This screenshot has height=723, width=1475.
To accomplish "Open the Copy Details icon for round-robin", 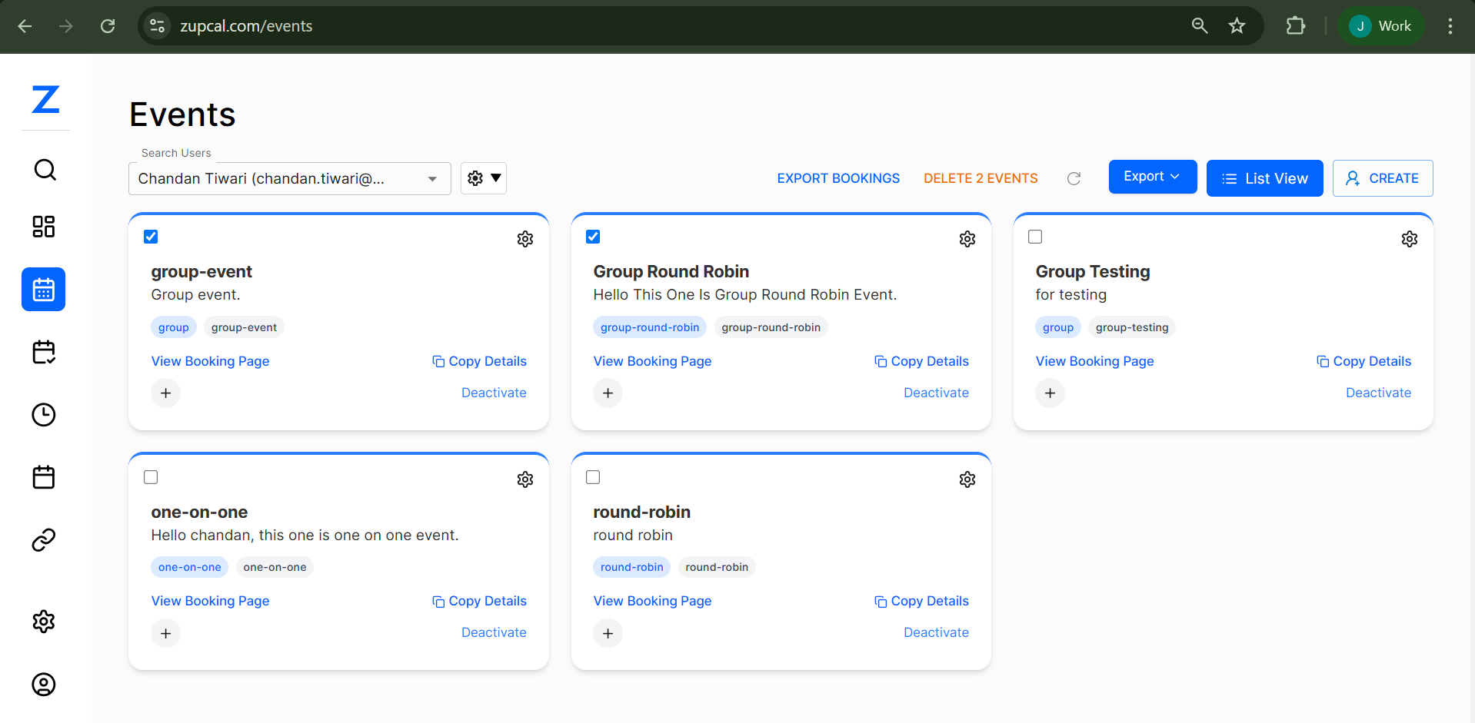I will coord(880,601).
